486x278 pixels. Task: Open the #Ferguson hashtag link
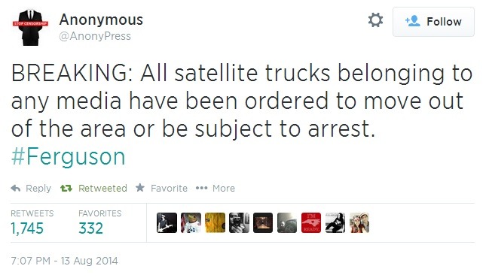(68, 156)
